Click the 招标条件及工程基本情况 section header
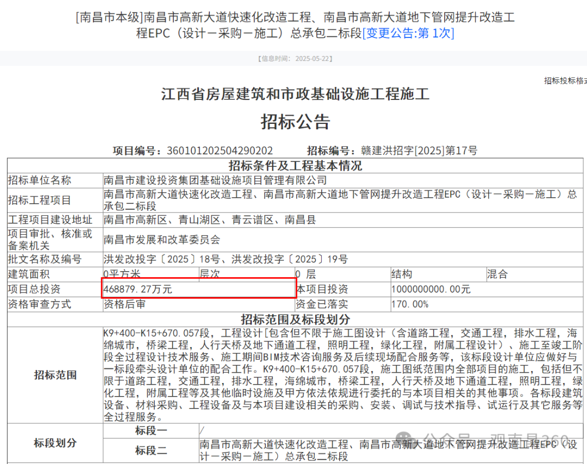This screenshot has height=464, width=587. pos(295,165)
